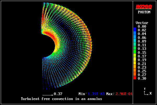Click the cyan 0.09 legend swatch
This screenshot has width=157, height=105.
pos(135,41)
